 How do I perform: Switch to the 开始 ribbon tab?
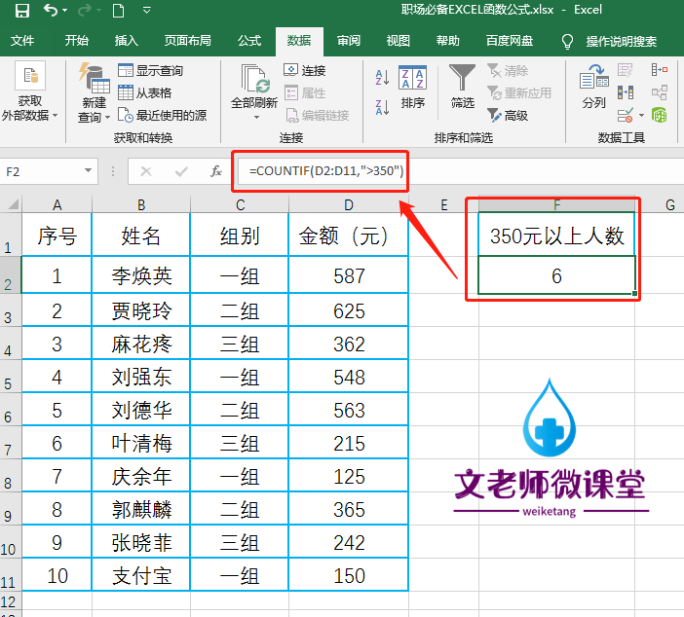[77, 41]
